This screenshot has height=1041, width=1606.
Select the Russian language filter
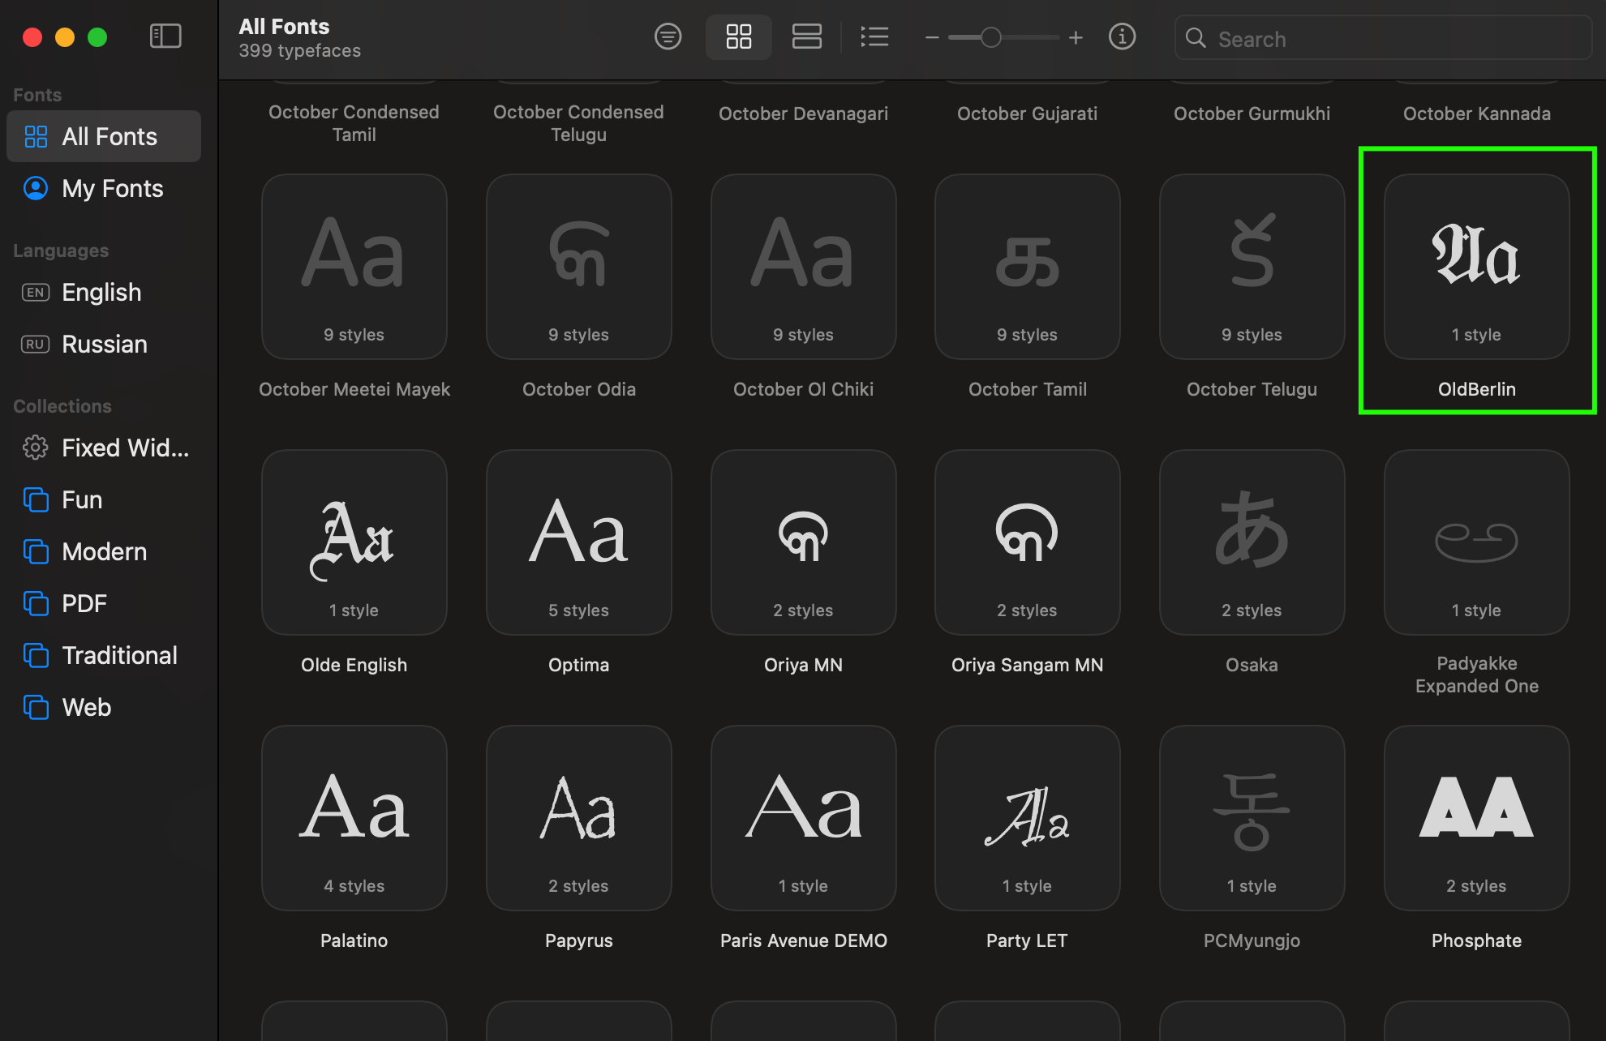104,344
